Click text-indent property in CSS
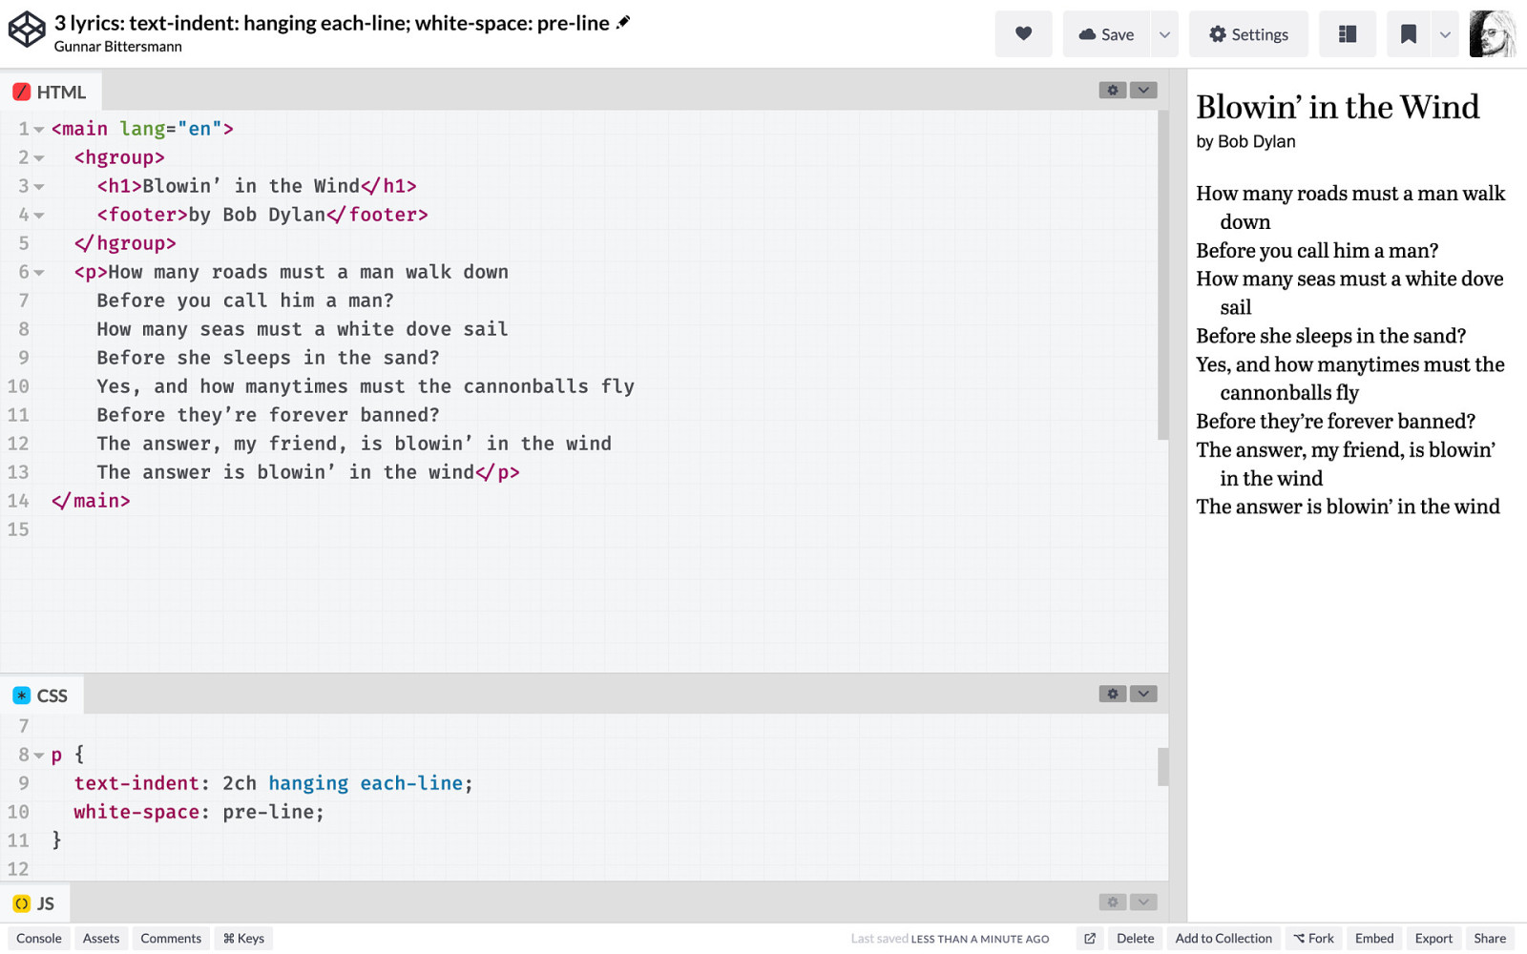 (x=136, y=783)
